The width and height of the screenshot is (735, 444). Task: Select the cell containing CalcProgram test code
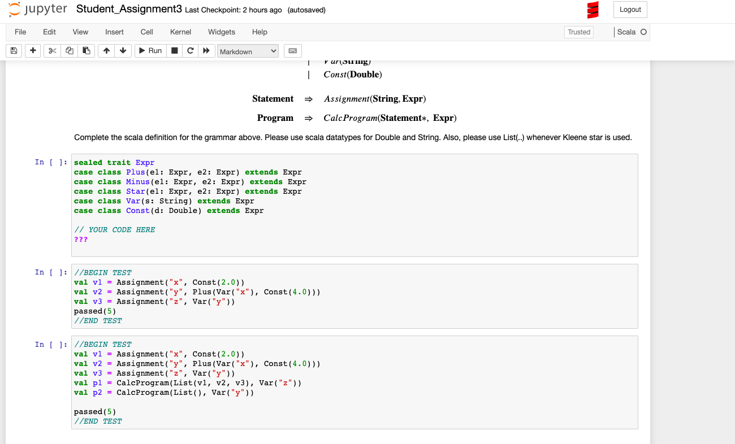(354, 382)
